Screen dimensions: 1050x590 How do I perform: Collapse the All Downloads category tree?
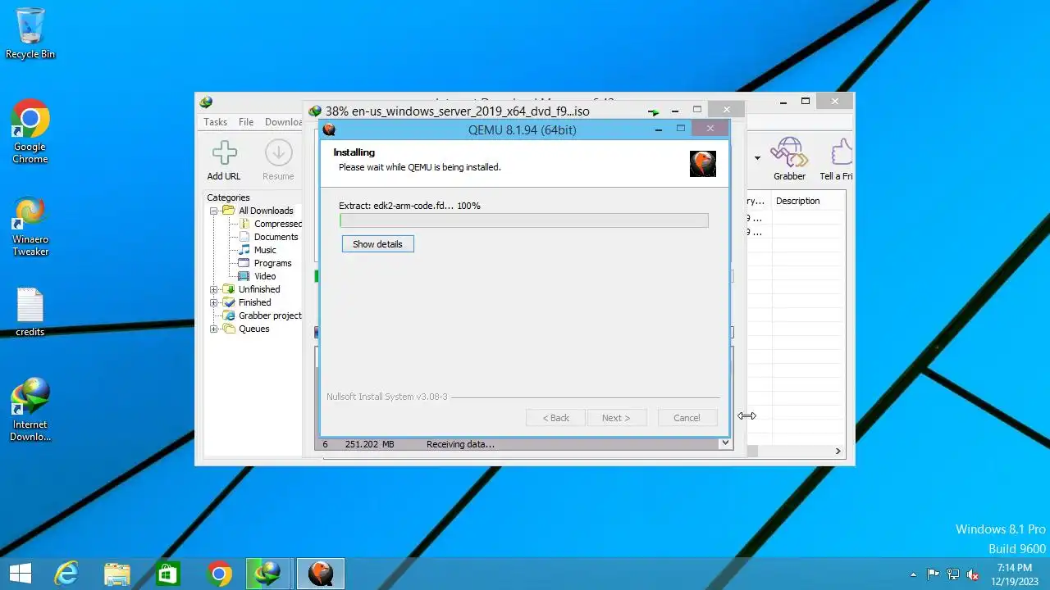(x=214, y=211)
